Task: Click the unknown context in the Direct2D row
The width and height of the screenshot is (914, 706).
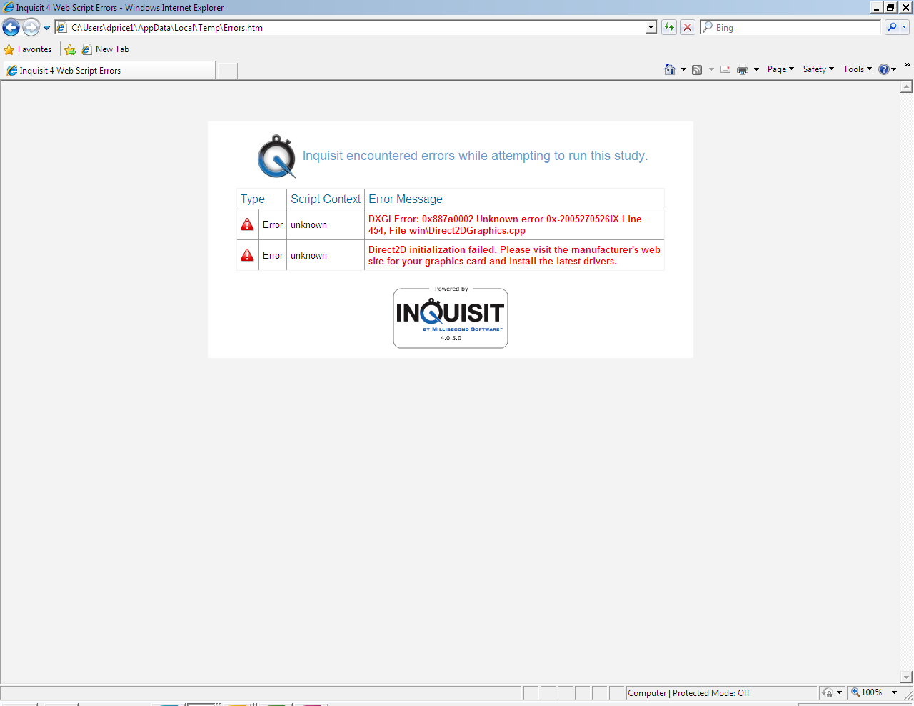Action: (x=308, y=256)
